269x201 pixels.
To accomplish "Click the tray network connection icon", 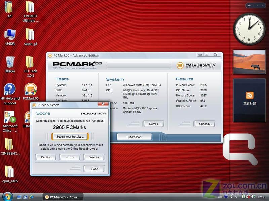I will coord(248,197).
